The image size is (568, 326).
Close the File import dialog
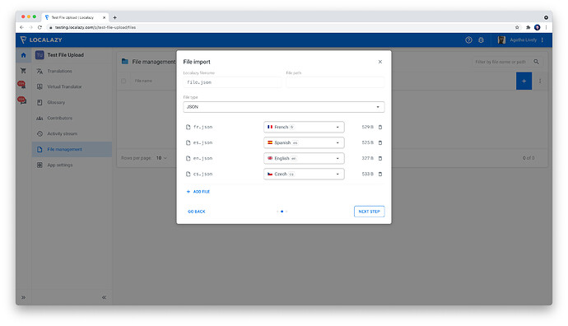pos(380,62)
